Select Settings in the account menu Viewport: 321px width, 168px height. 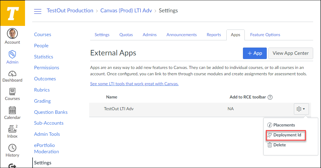(42, 163)
